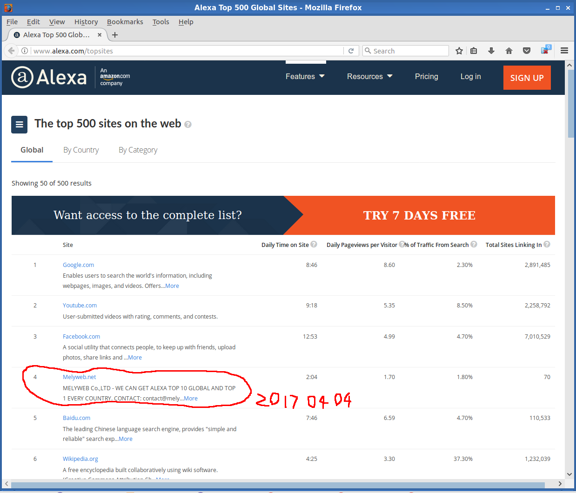This screenshot has height=493, width=576.
Task: Open the Bookmarks menu
Action: coord(125,22)
